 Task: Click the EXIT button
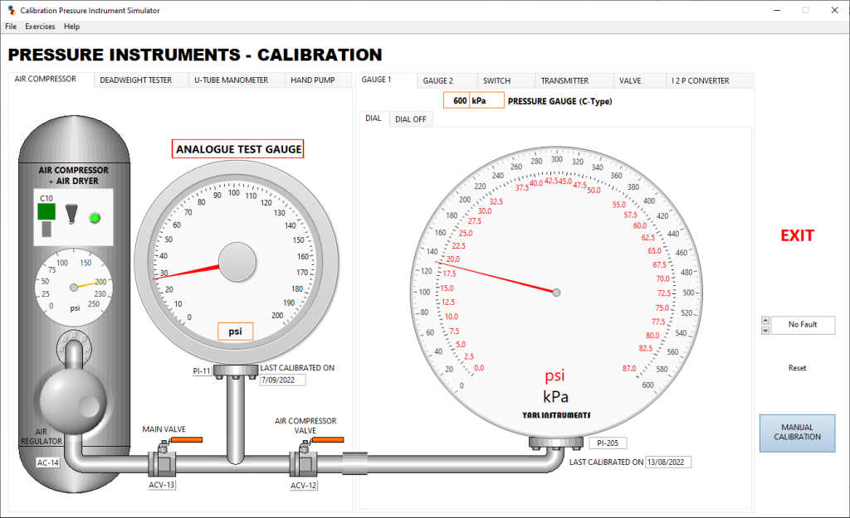click(796, 235)
